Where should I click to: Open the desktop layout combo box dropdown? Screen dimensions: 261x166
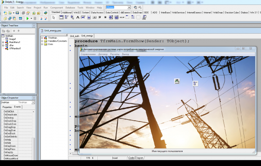coord(129,7)
